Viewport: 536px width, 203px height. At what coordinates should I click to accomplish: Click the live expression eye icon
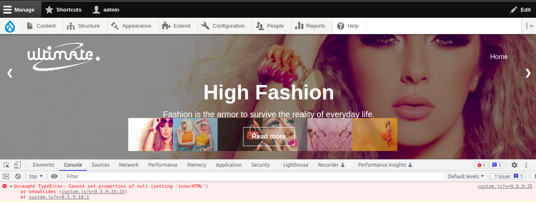tap(54, 177)
